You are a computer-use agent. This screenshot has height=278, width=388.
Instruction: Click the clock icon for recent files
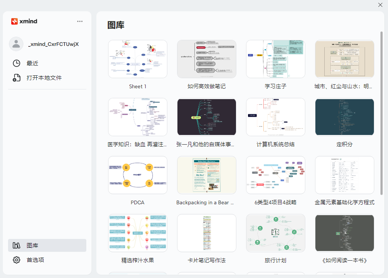17,63
